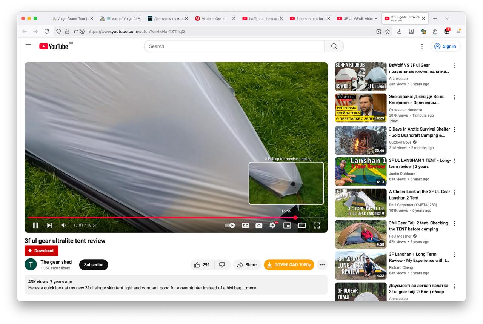483x324 pixels.
Task: Open BsWolf VS 3F ul Gear thumbnail
Action: (x=361, y=77)
